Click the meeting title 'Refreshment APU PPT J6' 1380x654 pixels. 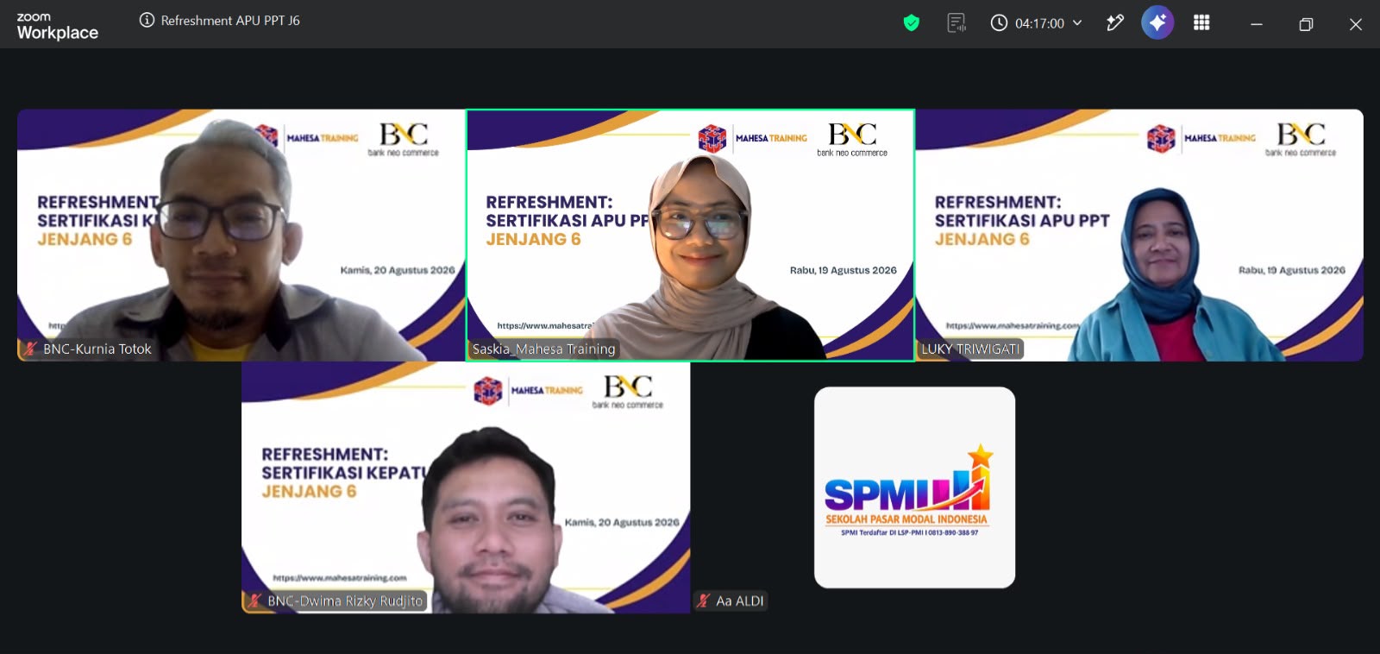[x=230, y=20]
